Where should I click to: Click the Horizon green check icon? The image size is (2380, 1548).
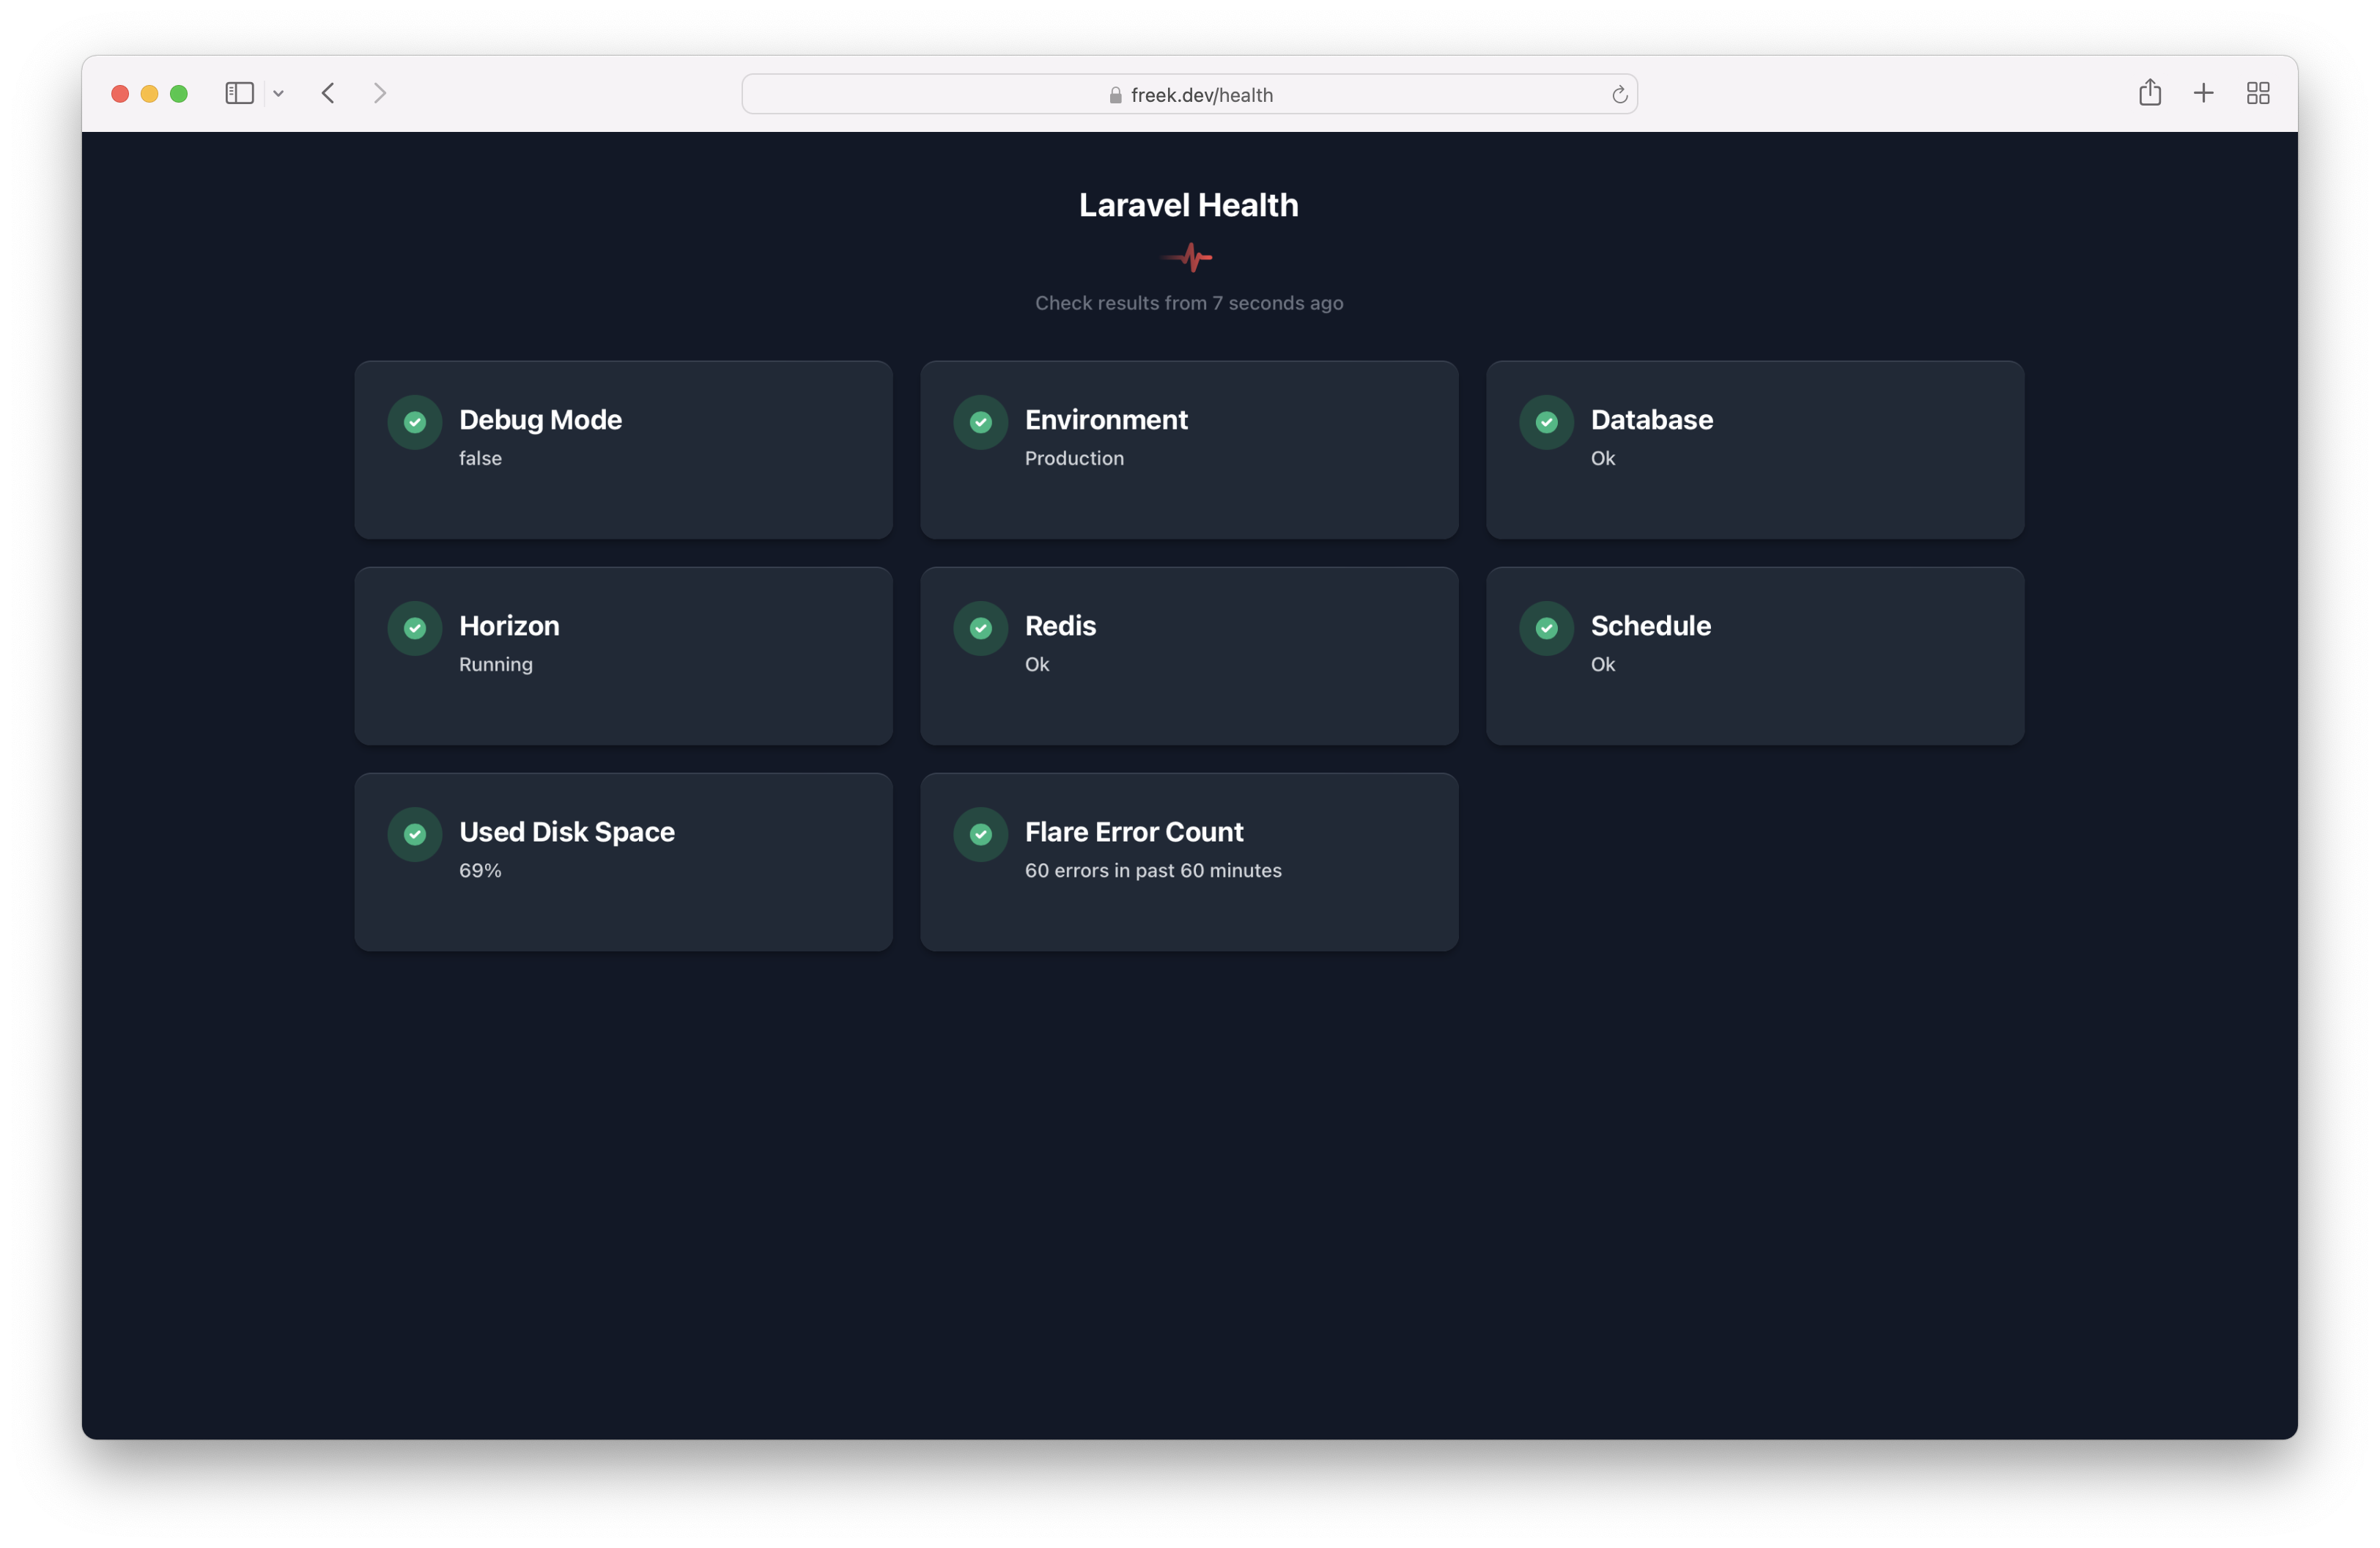click(x=415, y=628)
